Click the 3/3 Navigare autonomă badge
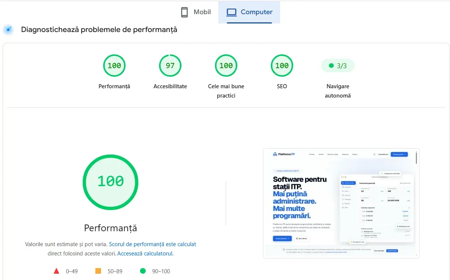 pyautogui.click(x=338, y=66)
